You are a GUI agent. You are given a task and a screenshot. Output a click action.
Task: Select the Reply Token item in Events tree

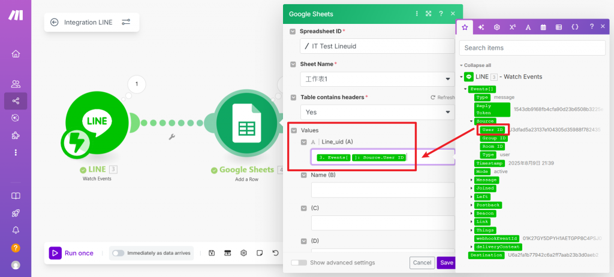492,109
